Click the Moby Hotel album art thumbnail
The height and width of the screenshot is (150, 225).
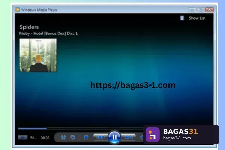pyautogui.click(x=38, y=55)
